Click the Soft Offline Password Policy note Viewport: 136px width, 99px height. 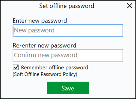[45, 74]
